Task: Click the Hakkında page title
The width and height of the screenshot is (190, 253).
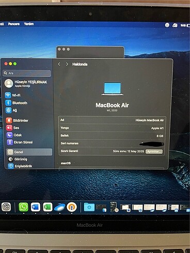Action: pyautogui.click(x=80, y=64)
